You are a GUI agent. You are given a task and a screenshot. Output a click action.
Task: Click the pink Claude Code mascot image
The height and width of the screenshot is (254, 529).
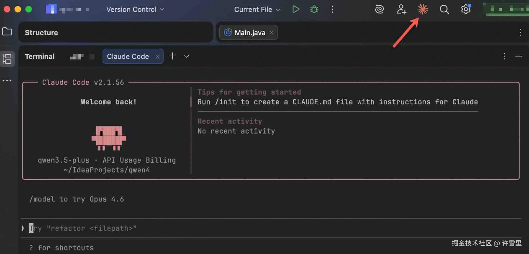pos(109,138)
